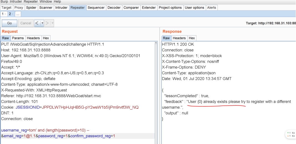Image resolution: width=296 pixels, height=144 pixels.
Task: Go back to previous request with < arrow
Action: (x=37, y=23)
